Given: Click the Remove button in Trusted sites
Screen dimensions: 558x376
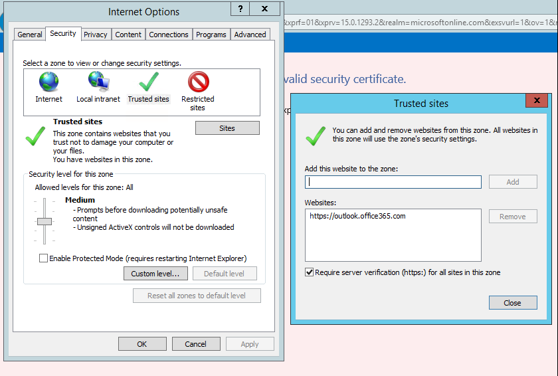Looking at the screenshot, I should coord(513,217).
